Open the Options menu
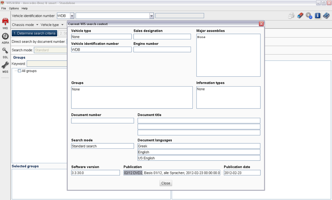The image size is (332, 200). (x=14, y=8)
